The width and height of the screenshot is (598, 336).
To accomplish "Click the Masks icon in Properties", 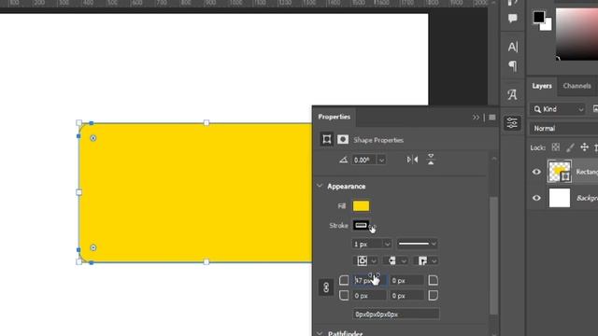I will pos(343,140).
